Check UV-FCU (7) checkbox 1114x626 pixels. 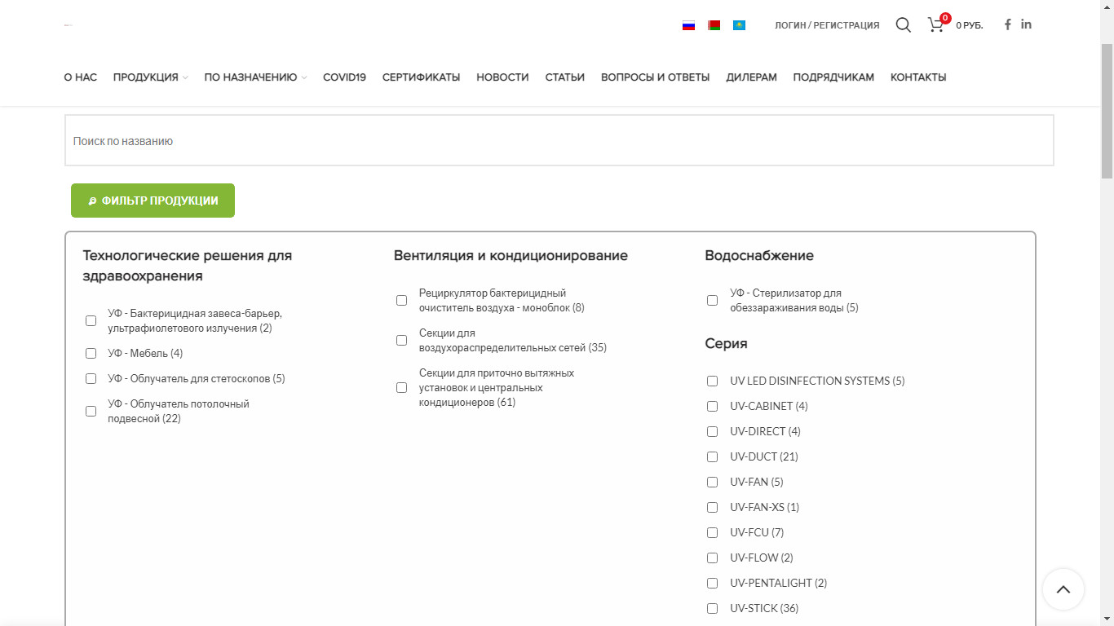[712, 532]
